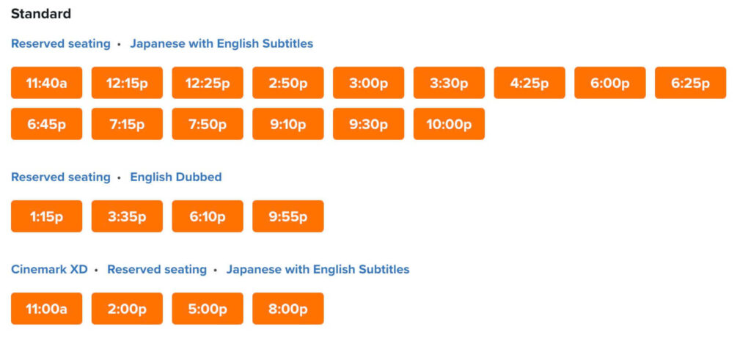Image resolution: width=751 pixels, height=341 pixels.
Task: Choose the 6:25p showtime
Action: tap(690, 83)
